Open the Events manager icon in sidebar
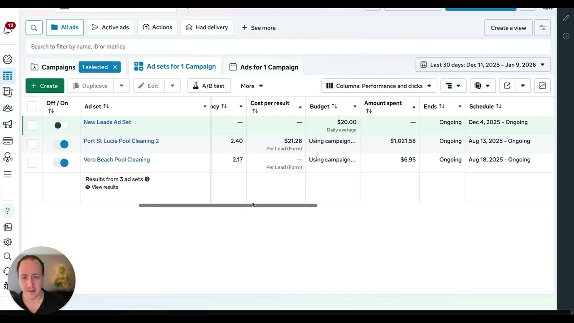Screen dimensions: 574x323 tap(8, 157)
